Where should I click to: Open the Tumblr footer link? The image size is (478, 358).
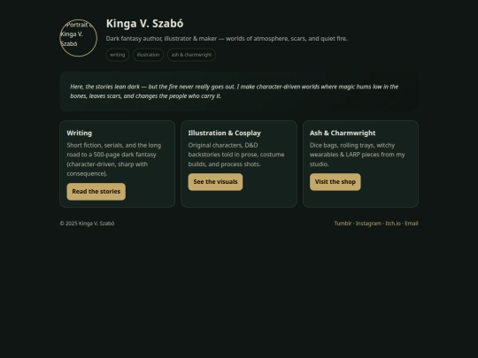[343, 224]
